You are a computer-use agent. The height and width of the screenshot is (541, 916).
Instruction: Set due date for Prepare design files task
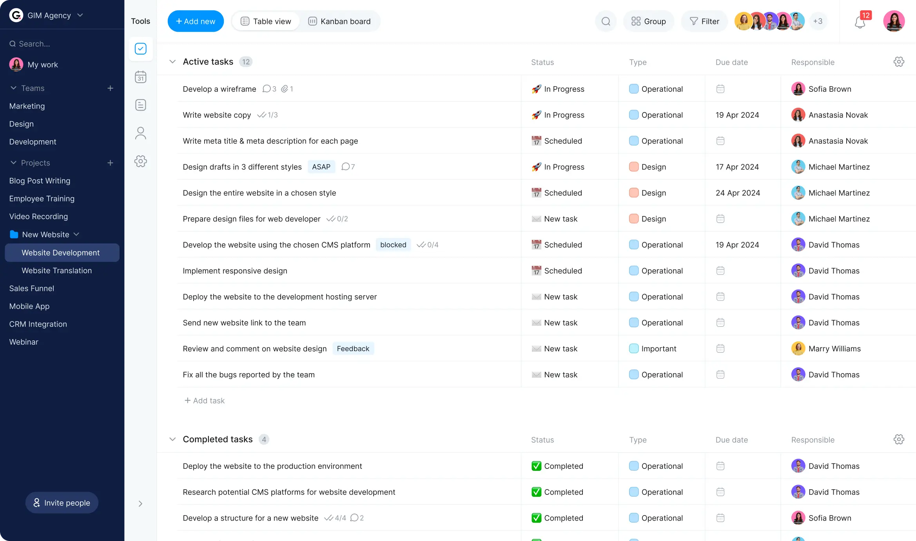[720, 219]
